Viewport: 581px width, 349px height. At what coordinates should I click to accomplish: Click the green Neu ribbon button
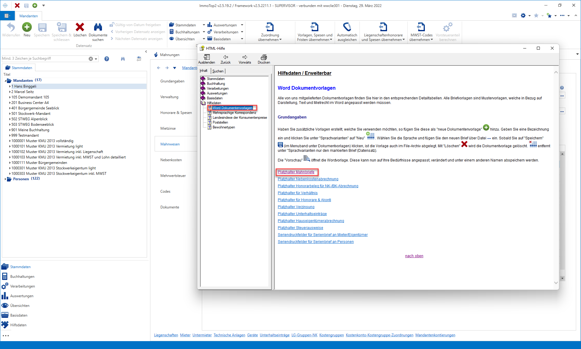pyautogui.click(x=27, y=30)
